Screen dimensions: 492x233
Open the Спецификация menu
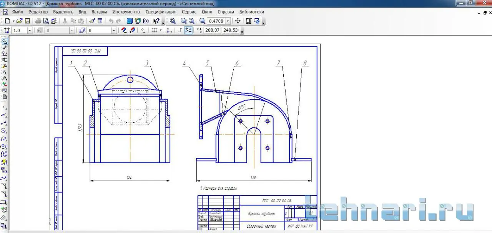161,12
